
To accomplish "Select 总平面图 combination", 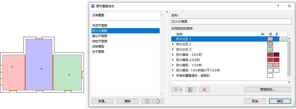I will click(126, 52).
